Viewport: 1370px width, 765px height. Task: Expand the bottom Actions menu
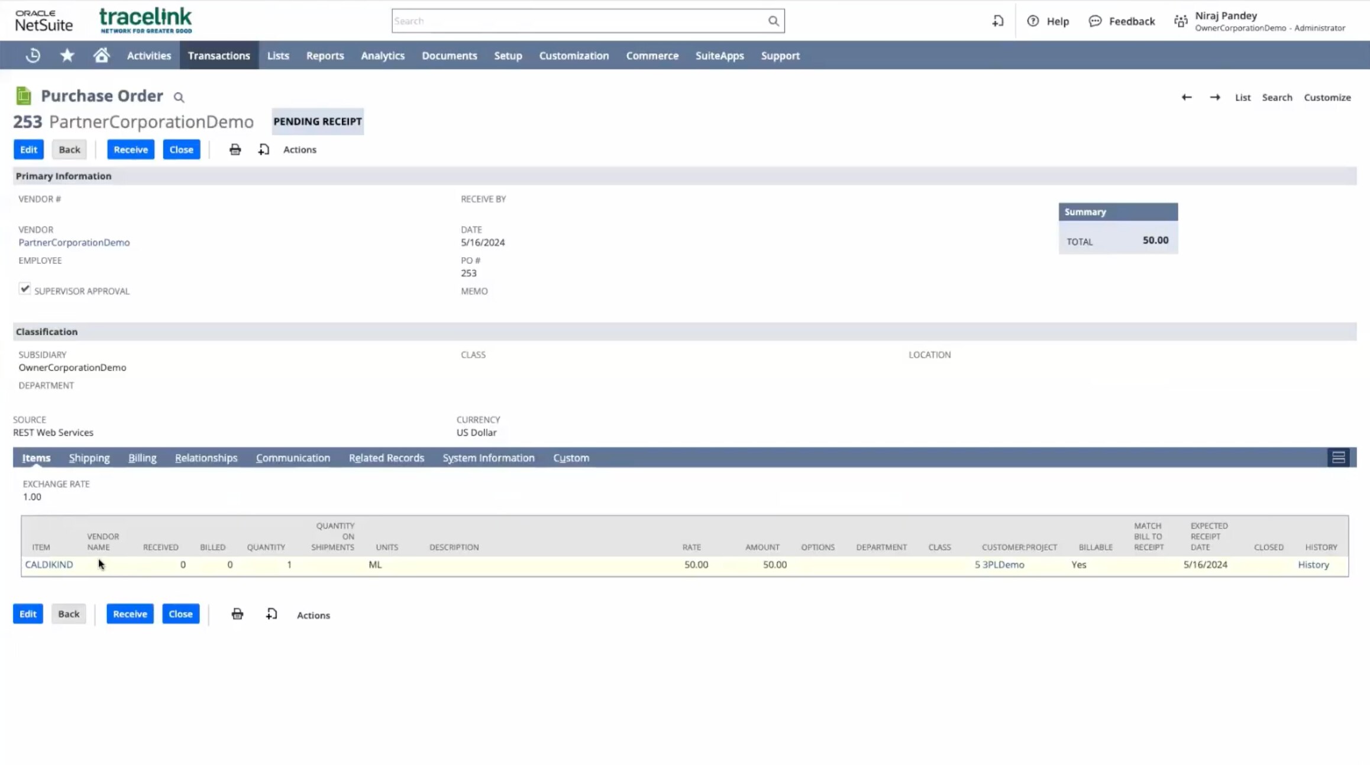pyautogui.click(x=313, y=615)
